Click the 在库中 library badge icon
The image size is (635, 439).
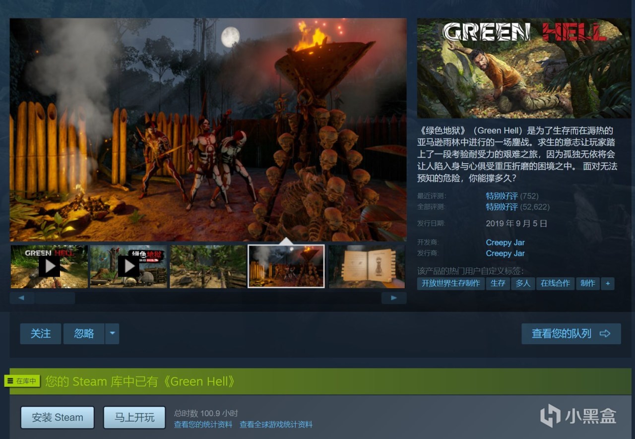(x=22, y=381)
